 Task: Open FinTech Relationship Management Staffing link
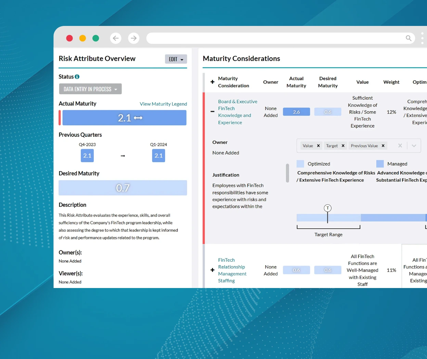point(232,270)
